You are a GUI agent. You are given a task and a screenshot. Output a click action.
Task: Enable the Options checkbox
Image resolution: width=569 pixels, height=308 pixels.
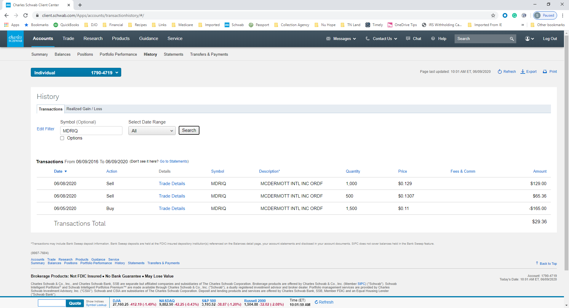coord(62,138)
